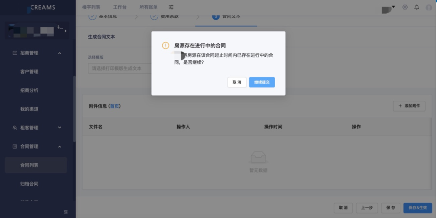Click the filter sliders icon in top bar
Viewport: 437px width, 218px height.
[171, 7]
